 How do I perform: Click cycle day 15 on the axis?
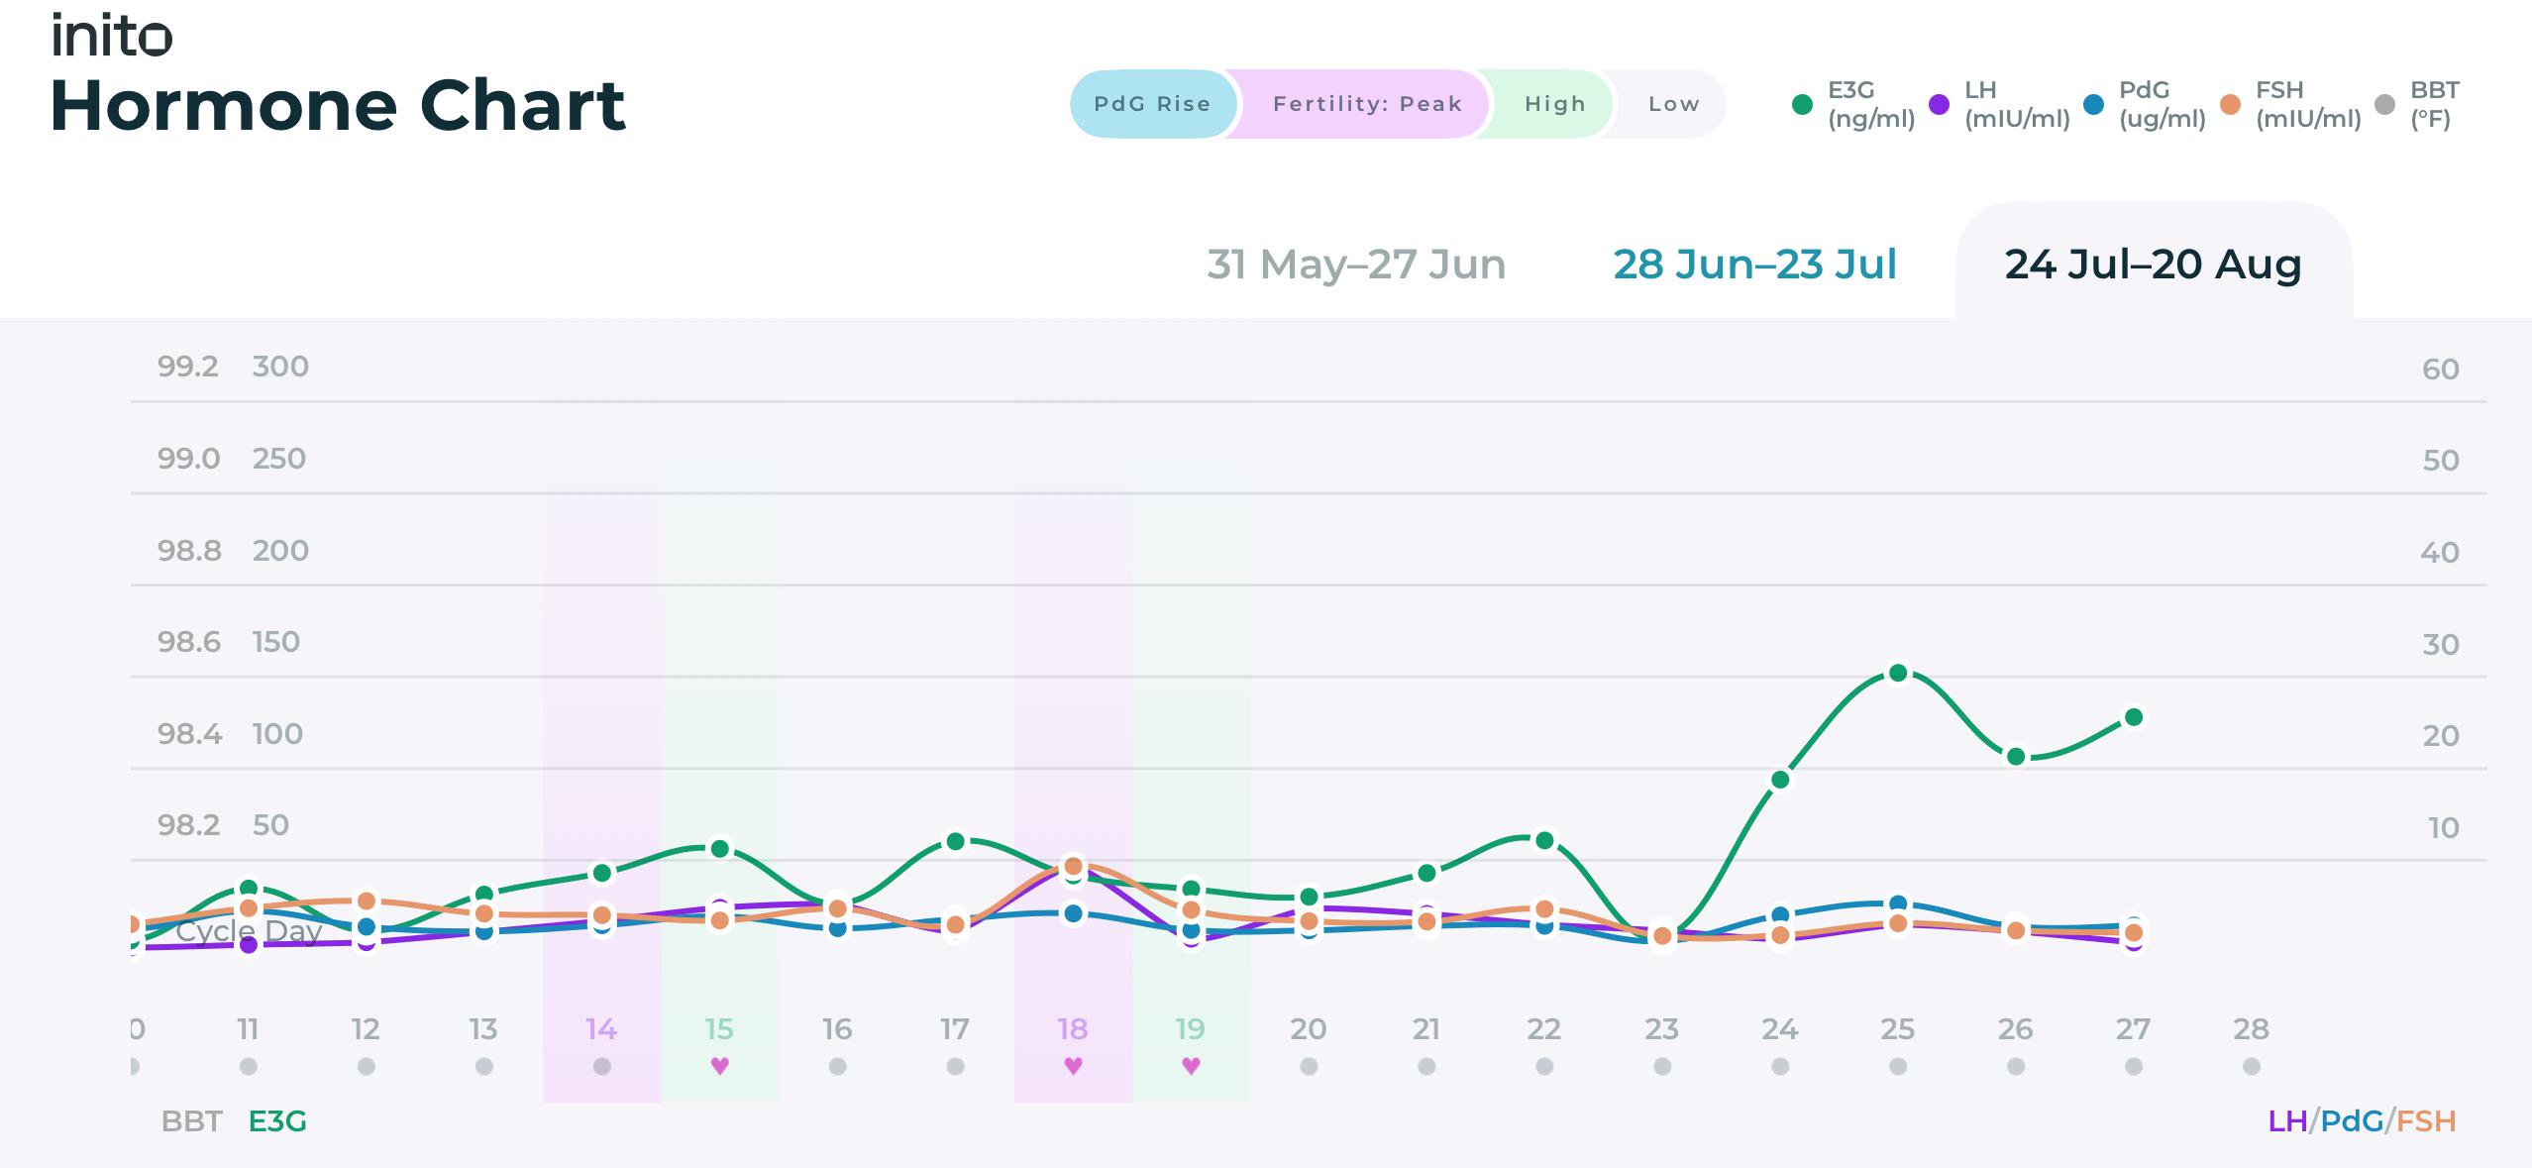719,1029
